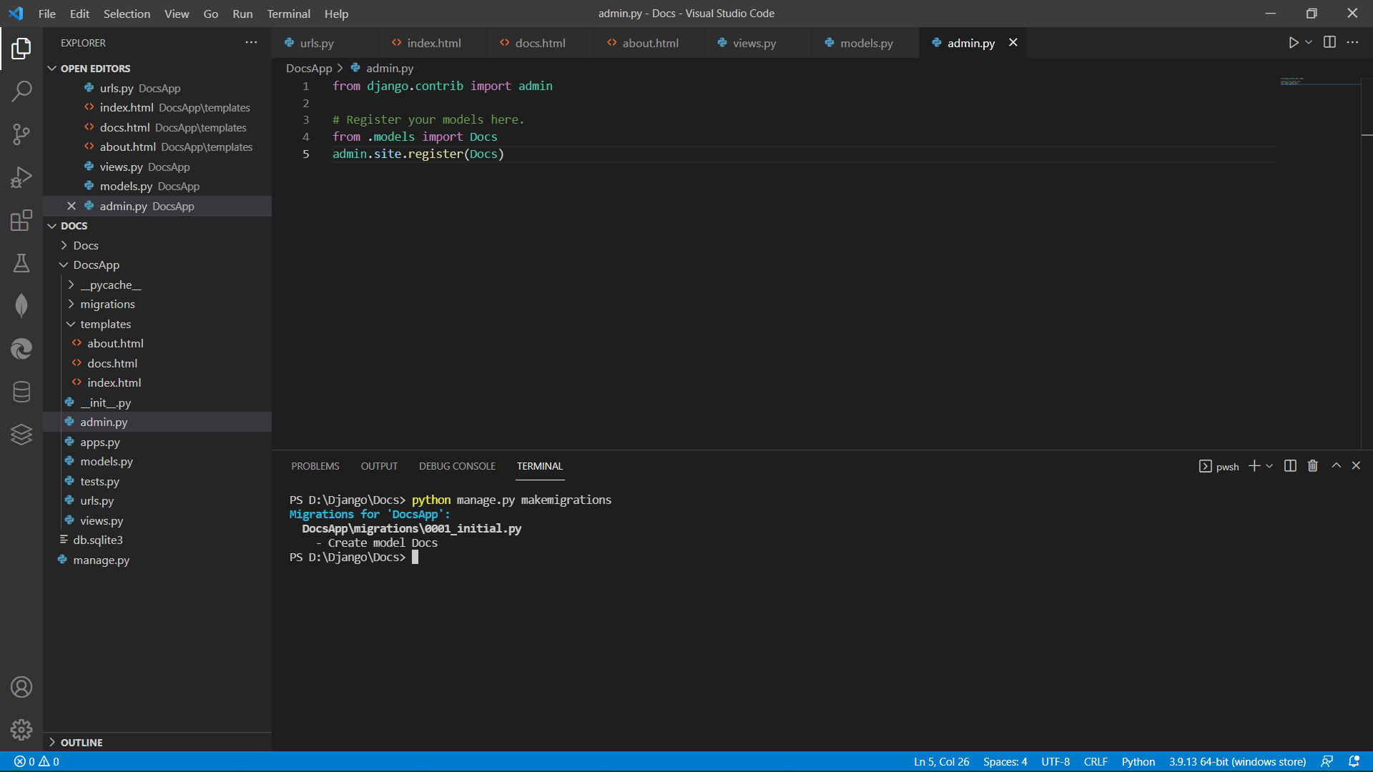Split the terminal pane
This screenshot has height=772, width=1373.
[1290, 466]
